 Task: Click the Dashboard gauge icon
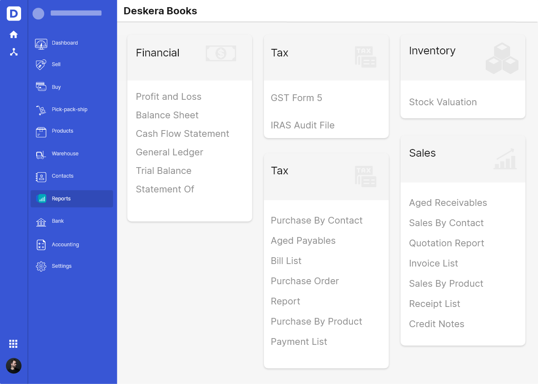(x=41, y=43)
